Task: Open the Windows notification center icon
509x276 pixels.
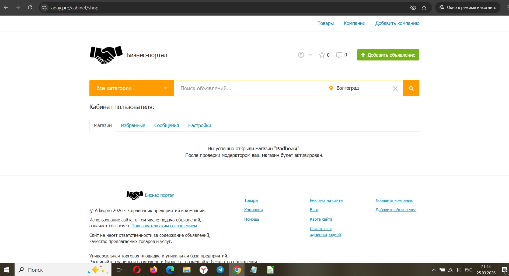Action: (x=504, y=270)
